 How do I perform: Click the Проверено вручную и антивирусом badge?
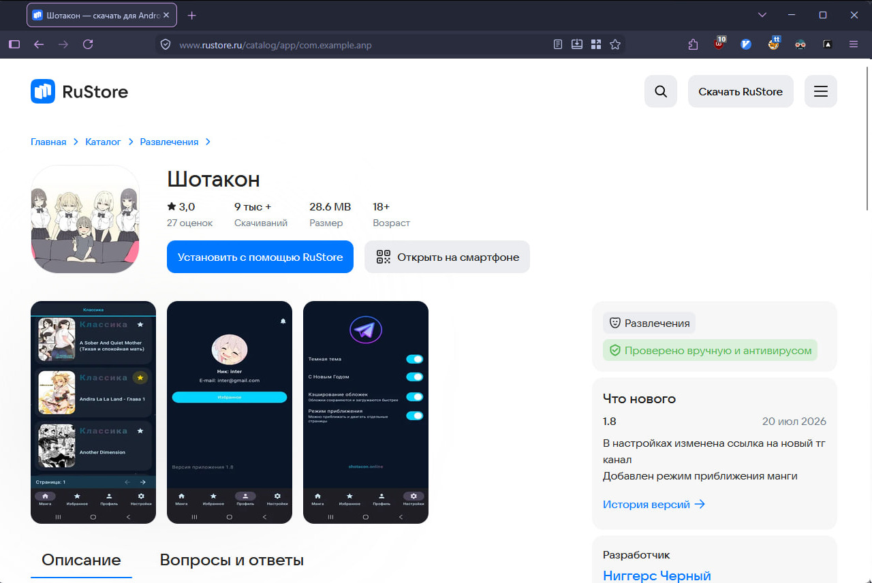click(710, 350)
